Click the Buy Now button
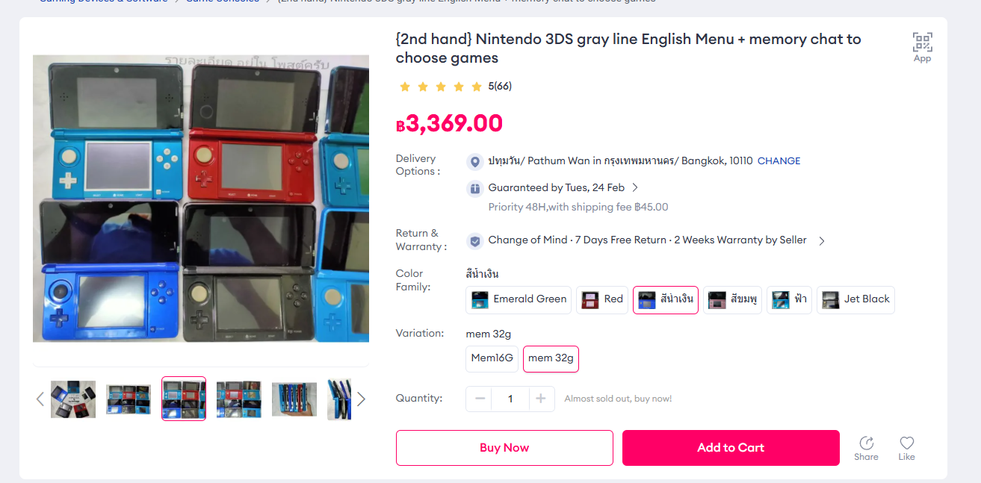Image resolution: width=981 pixels, height=483 pixels. tap(504, 448)
